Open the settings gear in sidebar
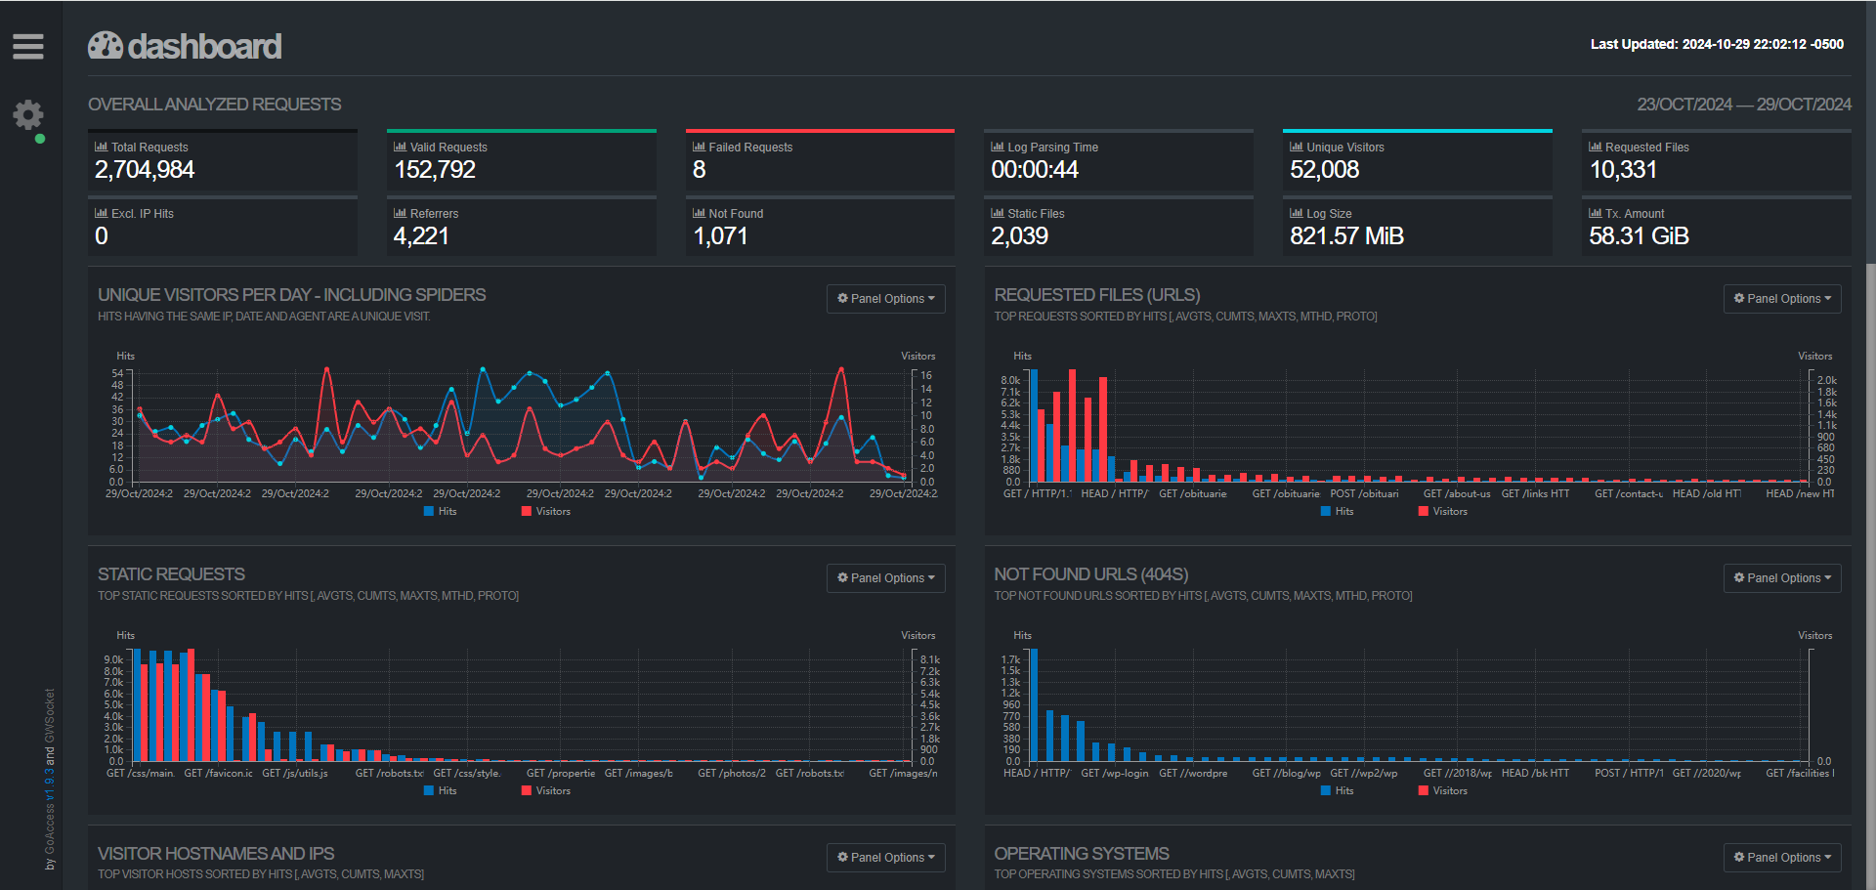The width and height of the screenshot is (1876, 890). tap(28, 115)
